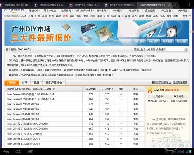The image size is (194, 155).
Task: Select the 武汉 city station link
Action: 72,16
